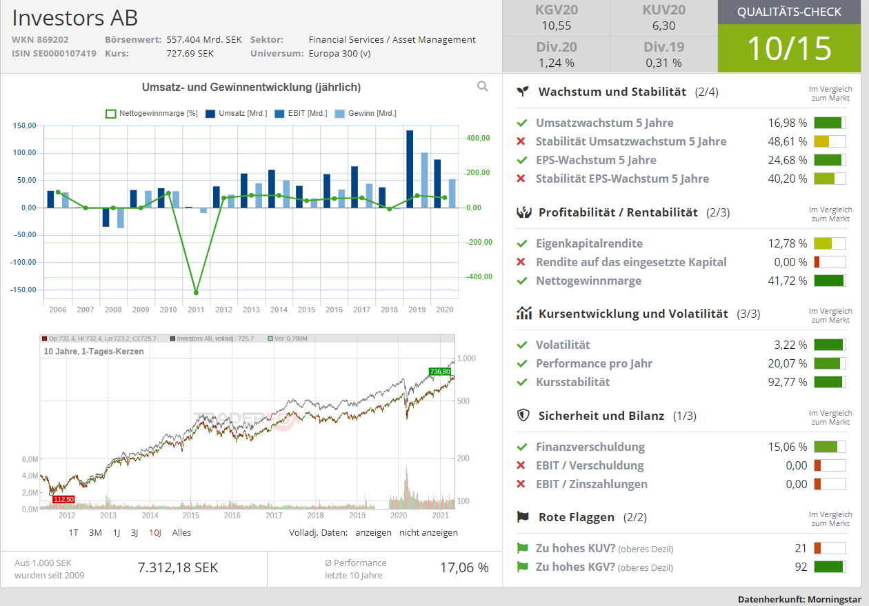Select the 3M chart timeframe
The image size is (869, 606).
click(95, 533)
